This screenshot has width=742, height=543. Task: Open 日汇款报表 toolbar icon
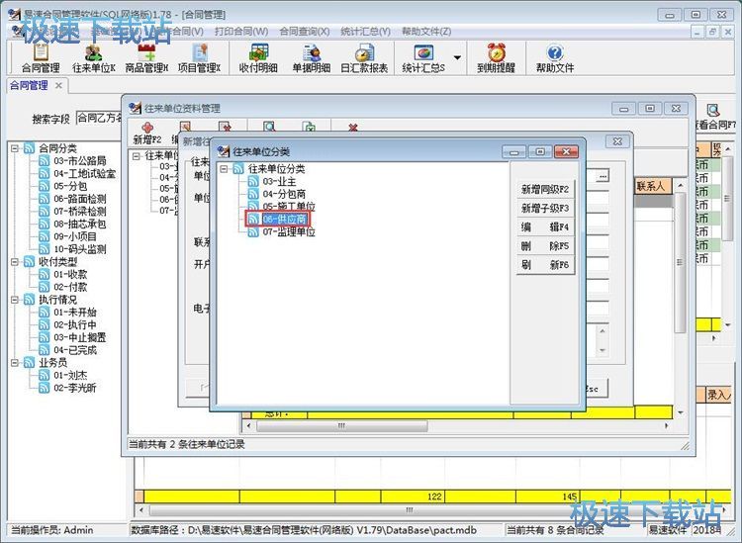tap(364, 57)
